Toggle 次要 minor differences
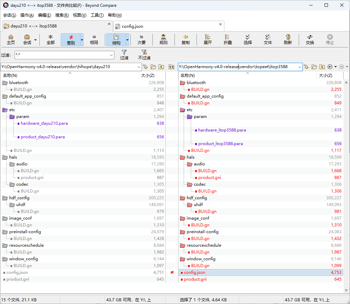Screen dimensions: 350x304 click(x=141, y=39)
